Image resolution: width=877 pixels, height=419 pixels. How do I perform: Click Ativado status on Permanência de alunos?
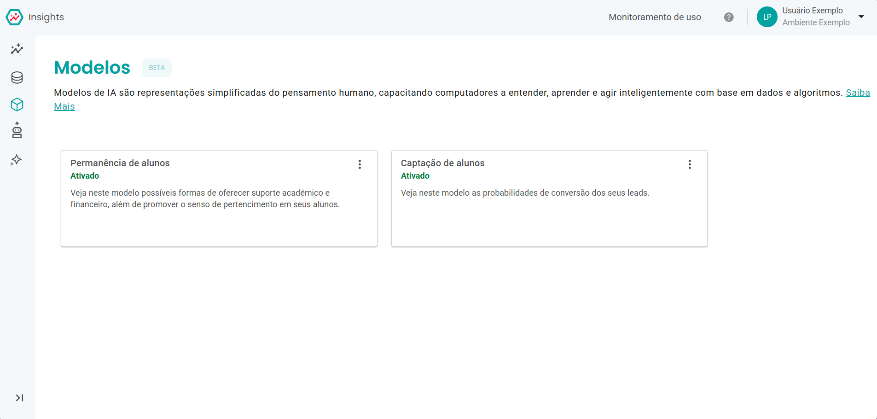(x=85, y=176)
